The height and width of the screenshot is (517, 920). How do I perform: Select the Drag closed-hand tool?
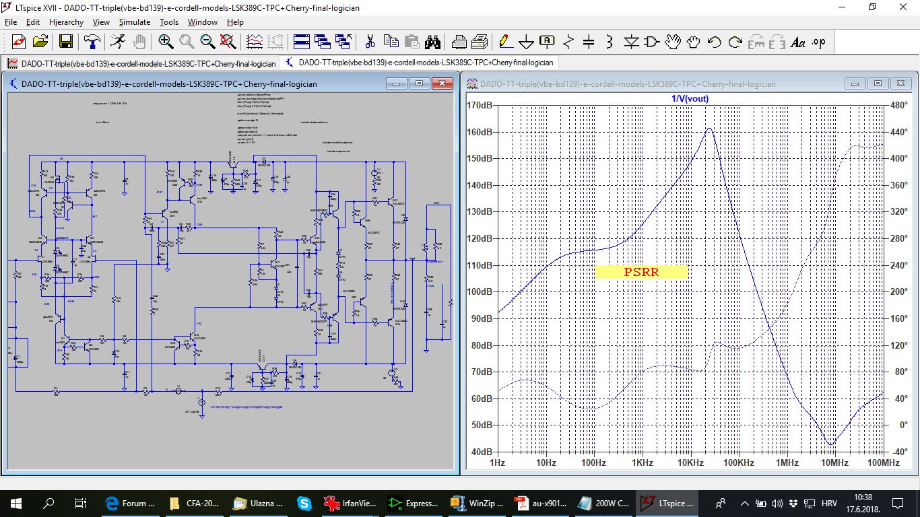[694, 42]
